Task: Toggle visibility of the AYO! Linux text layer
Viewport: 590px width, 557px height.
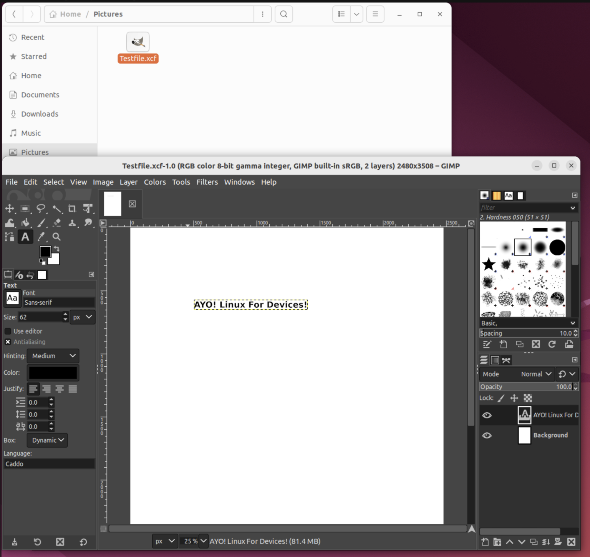Action: pos(487,415)
